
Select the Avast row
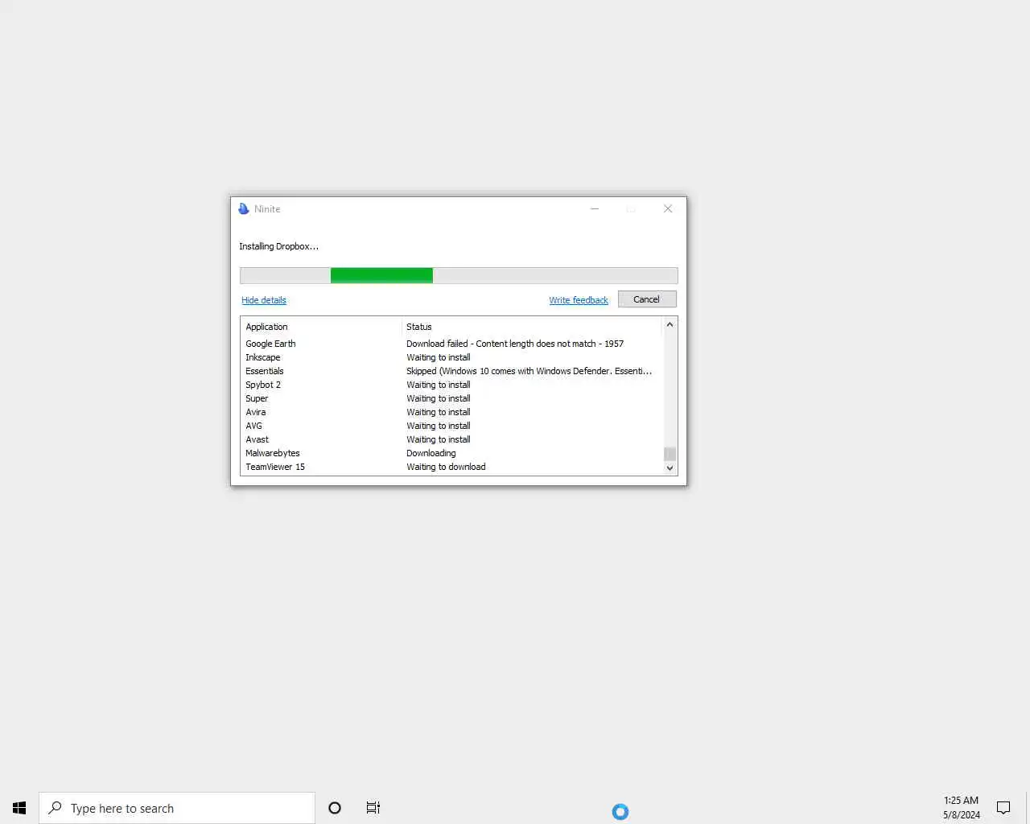tap(451, 439)
